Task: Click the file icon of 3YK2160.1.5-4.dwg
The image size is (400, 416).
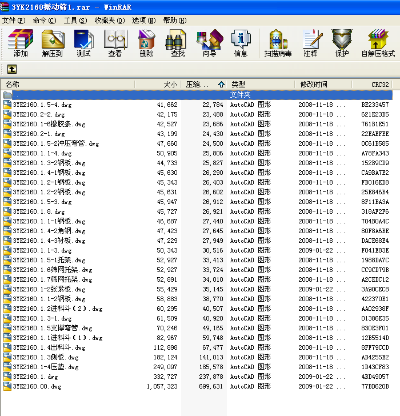Action: [x=7, y=105]
